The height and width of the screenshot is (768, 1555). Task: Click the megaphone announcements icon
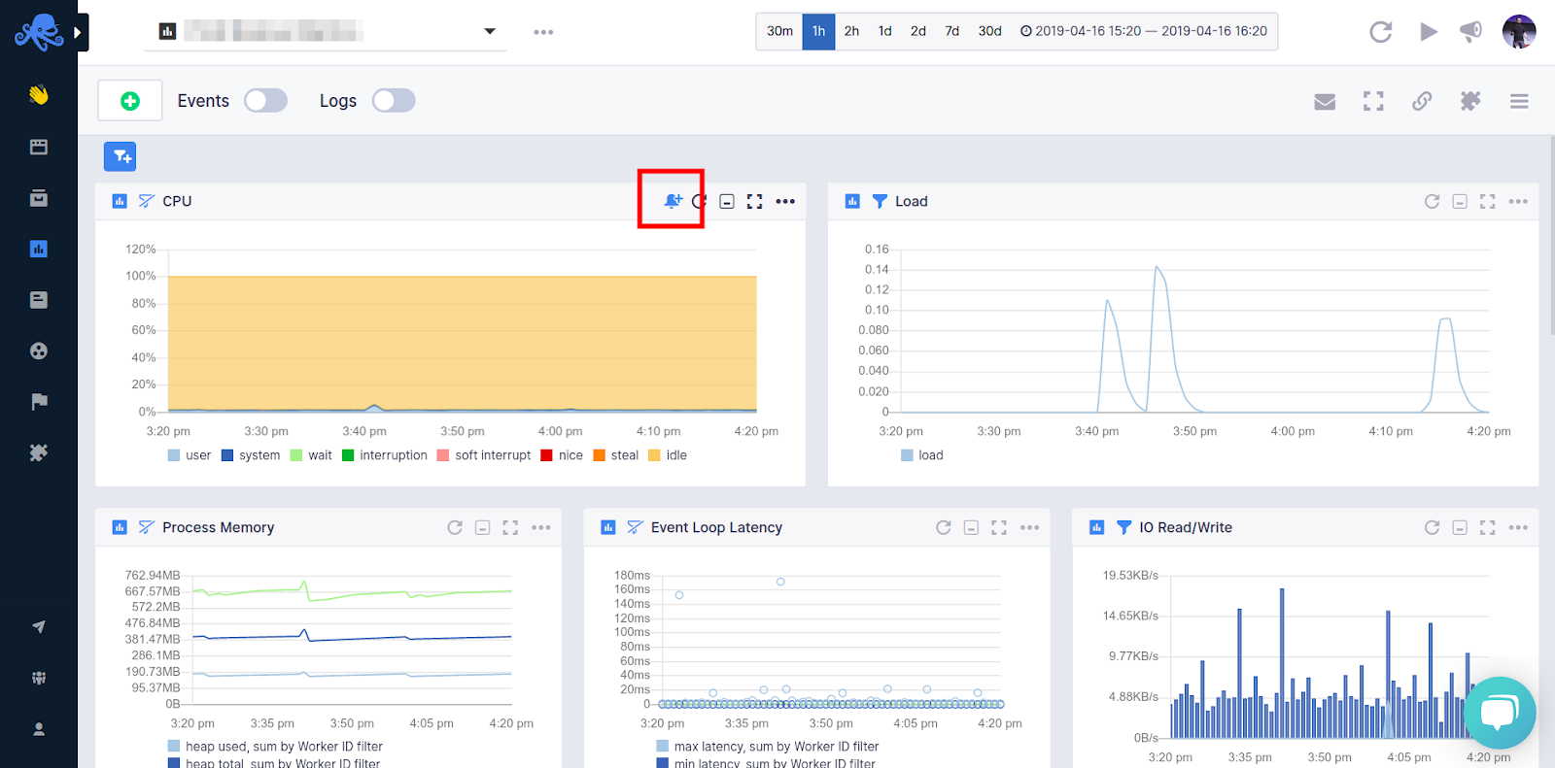click(x=1470, y=32)
